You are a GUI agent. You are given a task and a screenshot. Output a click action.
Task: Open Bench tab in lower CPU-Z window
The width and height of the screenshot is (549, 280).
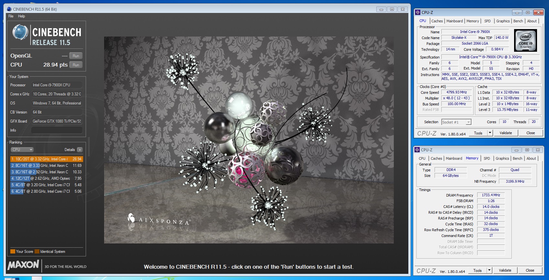tap(518, 158)
